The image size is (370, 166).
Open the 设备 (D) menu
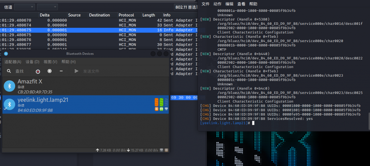point(33,62)
